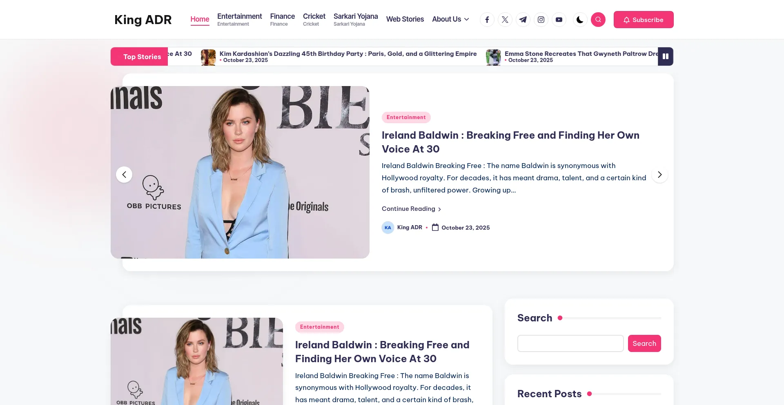Open the Cricket menu item
The image size is (784, 405).
[314, 19]
